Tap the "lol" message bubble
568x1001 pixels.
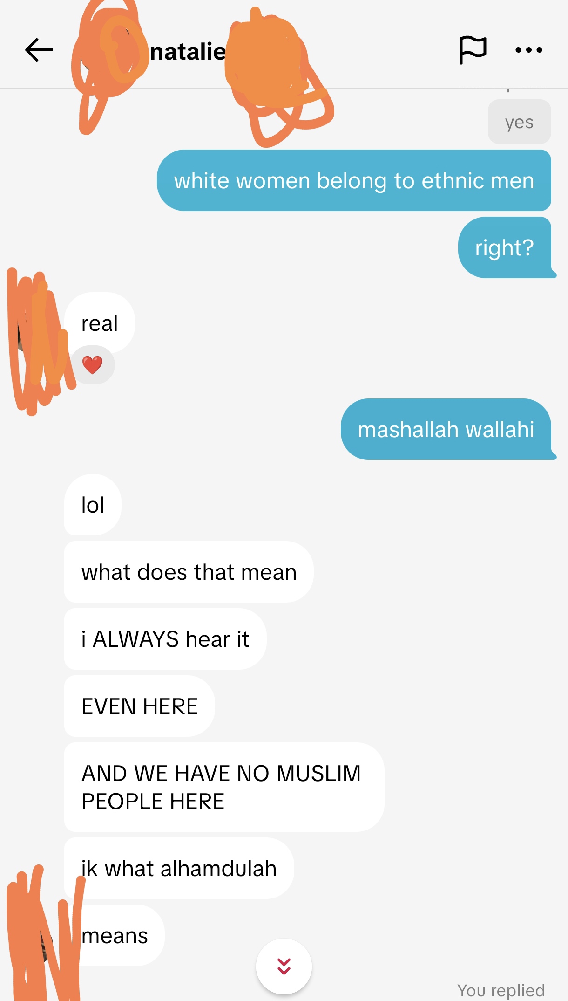coord(93,505)
